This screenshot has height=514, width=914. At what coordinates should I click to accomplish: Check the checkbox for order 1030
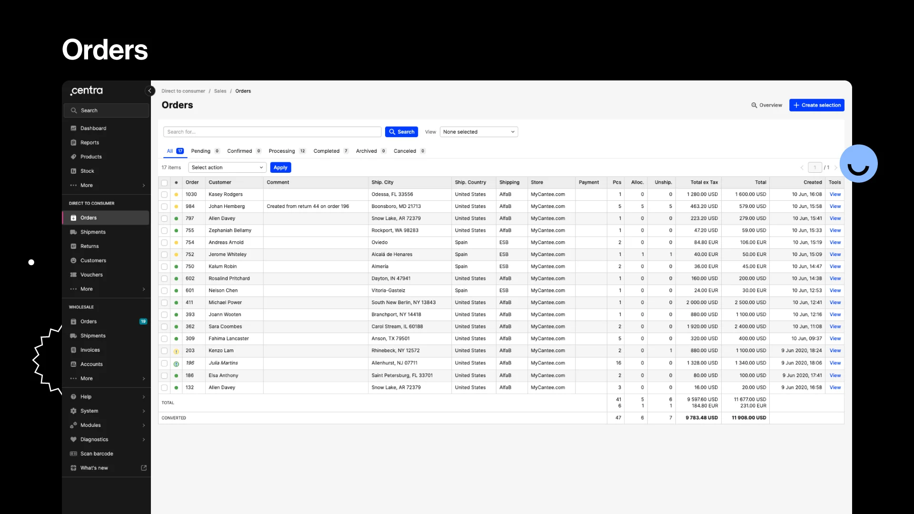pos(164,194)
